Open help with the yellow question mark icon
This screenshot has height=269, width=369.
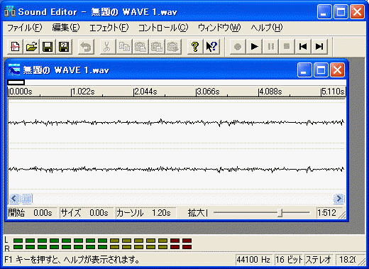point(195,47)
